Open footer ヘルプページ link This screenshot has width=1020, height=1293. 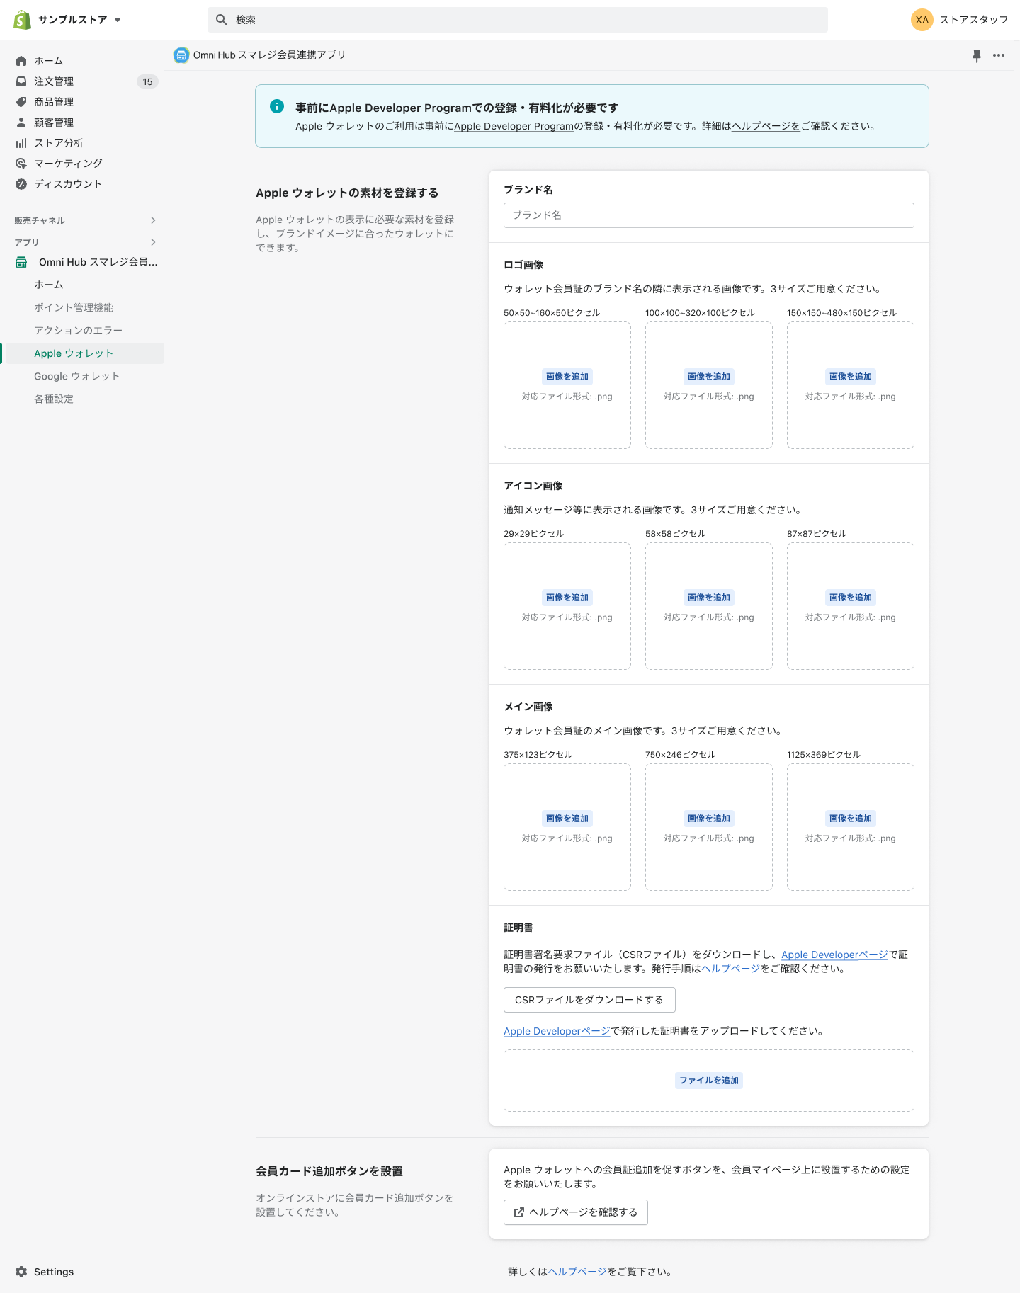click(x=577, y=1272)
